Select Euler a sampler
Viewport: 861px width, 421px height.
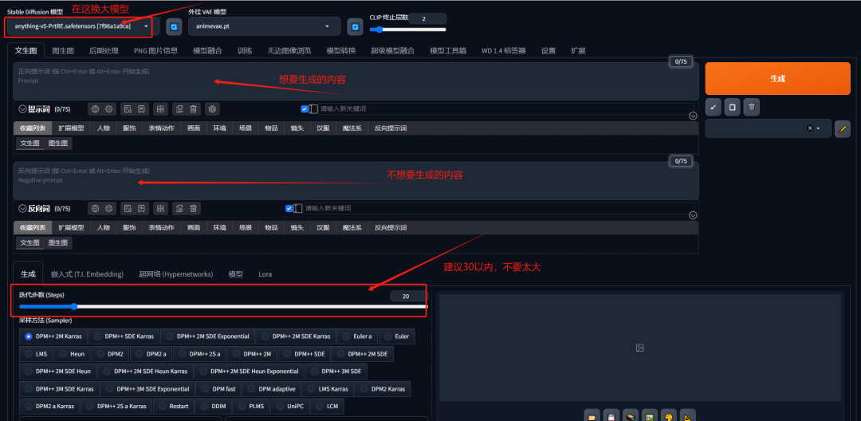357,336
